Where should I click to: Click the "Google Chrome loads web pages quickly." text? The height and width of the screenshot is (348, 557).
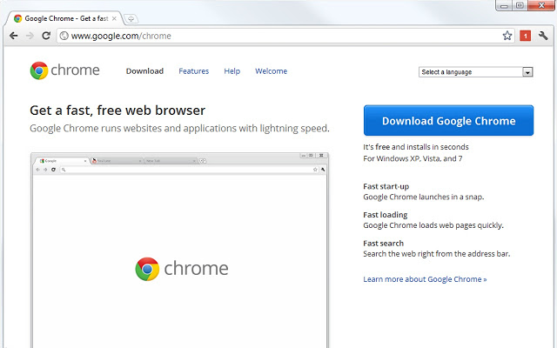click(x=433, y=225)
